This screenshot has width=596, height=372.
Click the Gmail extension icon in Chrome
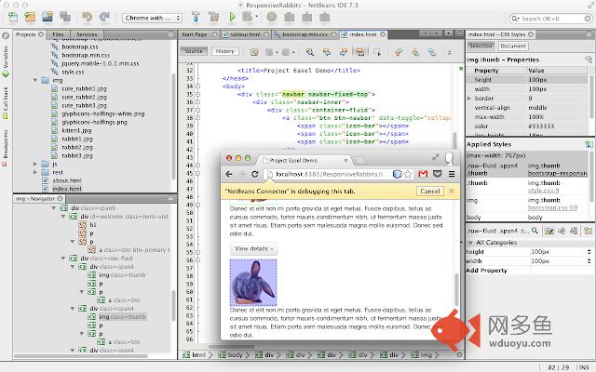click(x=423, y=174)
